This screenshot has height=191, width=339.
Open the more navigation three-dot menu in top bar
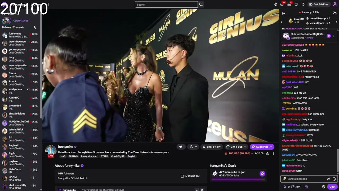click(x=48, y=5)
